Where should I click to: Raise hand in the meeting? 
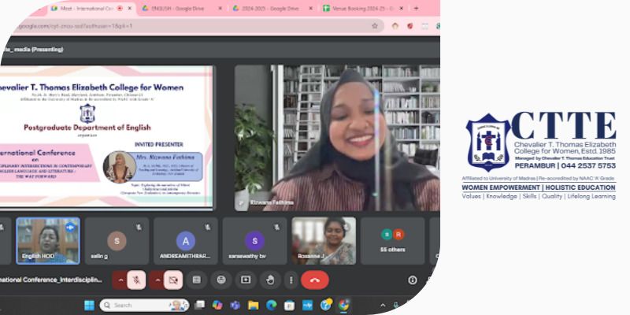coord(270,280)
